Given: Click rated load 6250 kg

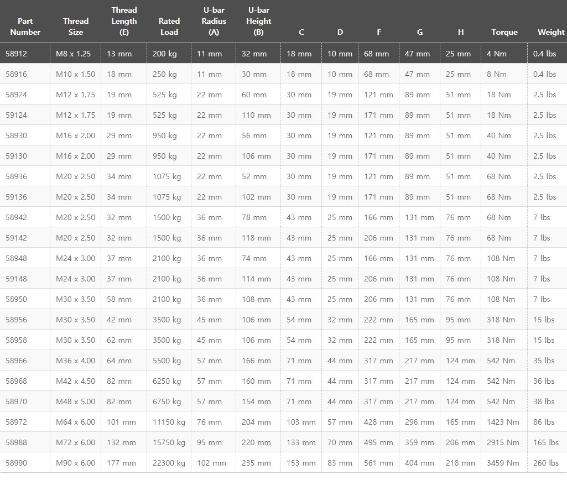Looking at the screenshot, I should pos(167,381).
